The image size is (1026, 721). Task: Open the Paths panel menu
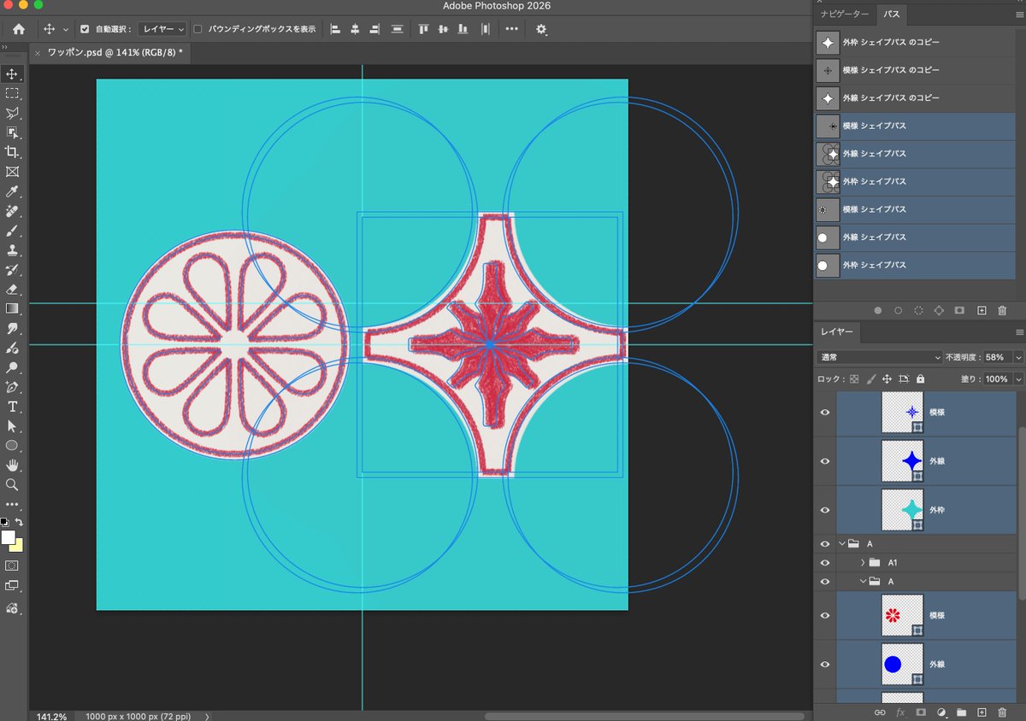click(1019, 14)
